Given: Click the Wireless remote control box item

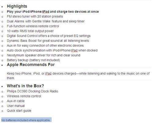Looking at the screenshot, I should pos(24,96).
